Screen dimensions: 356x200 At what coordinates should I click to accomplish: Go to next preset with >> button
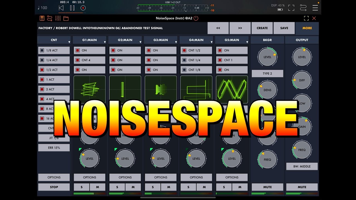(x=240, y=28)
